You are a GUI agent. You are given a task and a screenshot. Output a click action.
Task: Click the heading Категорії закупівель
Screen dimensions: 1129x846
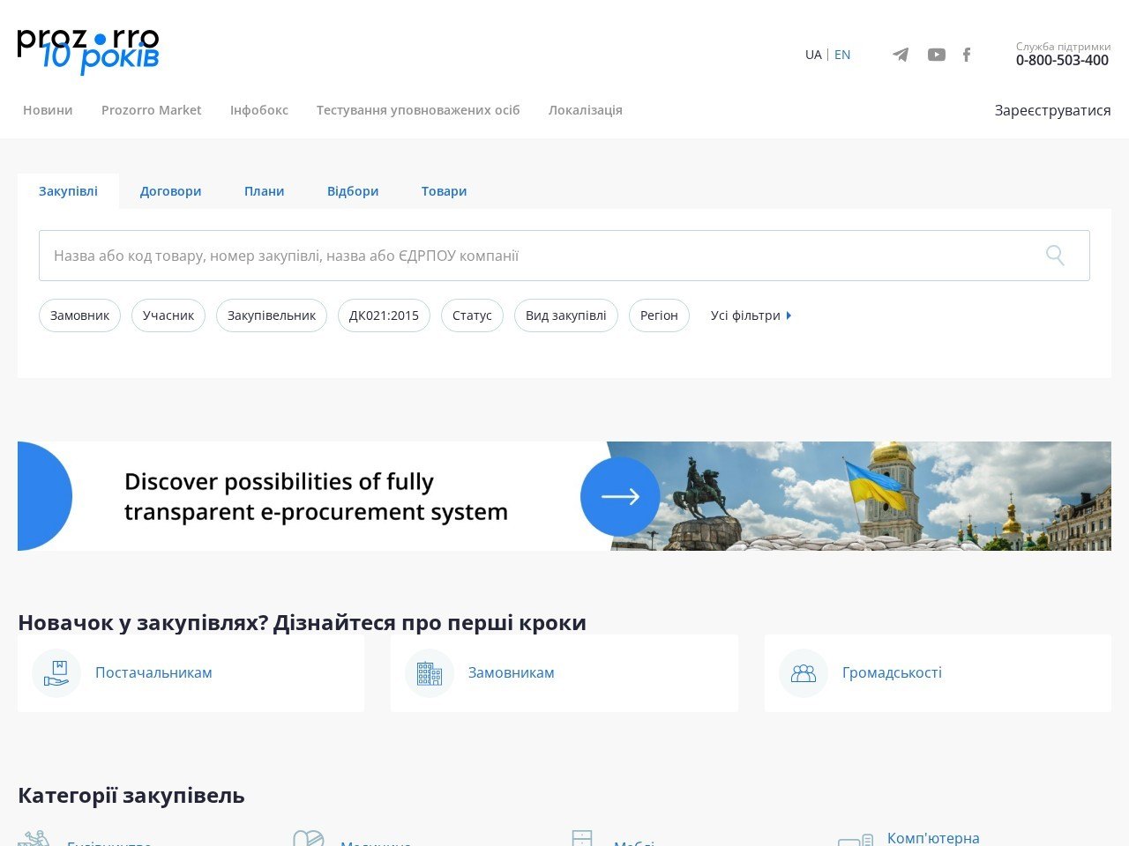(x=131, y=796)
